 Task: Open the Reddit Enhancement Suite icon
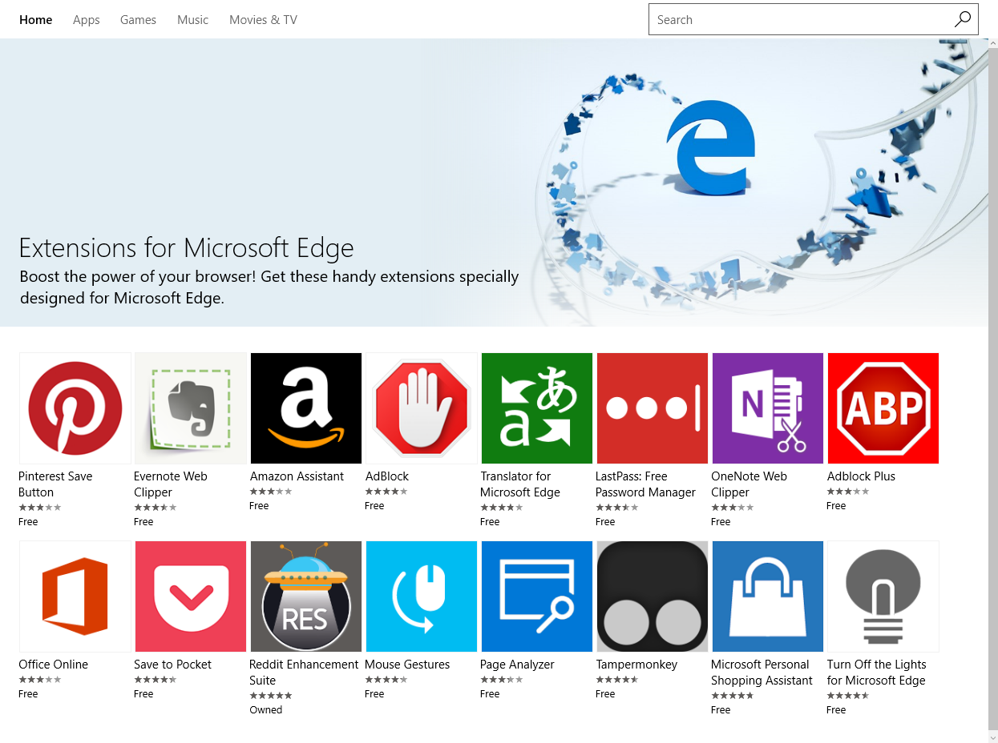pyautogui.click(x=306, y=596)
